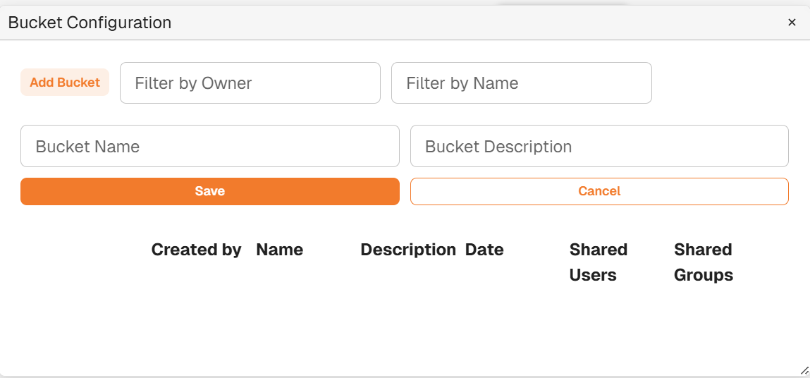Click the Created by column header
This screenshot has height=378, width=810.
click(x=196, y=250)
